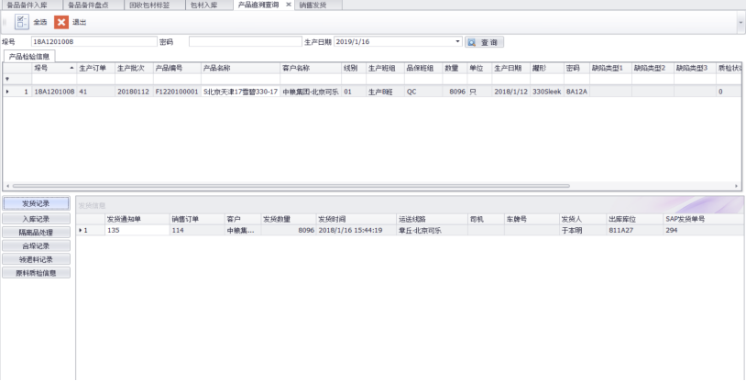Click the 隔离品处理 button
Image resolution: width=746 pixels, height=381 pixels.
point(36,233)
